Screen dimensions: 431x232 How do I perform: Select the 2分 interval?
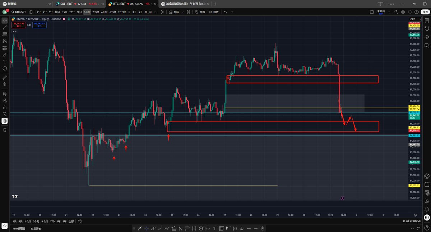tap(38, 12)
